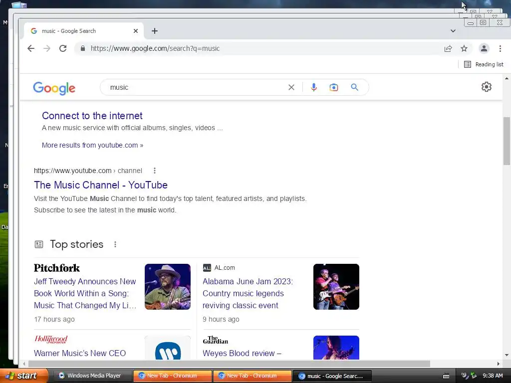Open the Weyes Blood review thumbnail

tap(336, 348)
